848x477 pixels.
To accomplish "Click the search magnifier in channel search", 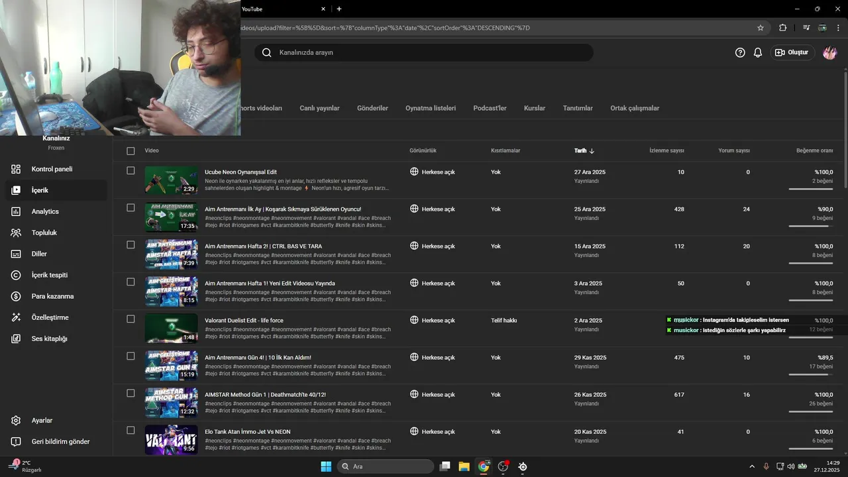I will click(x=266, y=52).
